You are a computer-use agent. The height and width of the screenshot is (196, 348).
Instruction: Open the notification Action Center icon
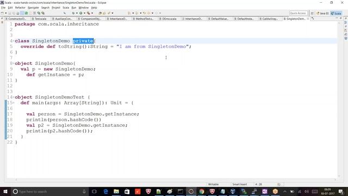(x=341, y=191)
